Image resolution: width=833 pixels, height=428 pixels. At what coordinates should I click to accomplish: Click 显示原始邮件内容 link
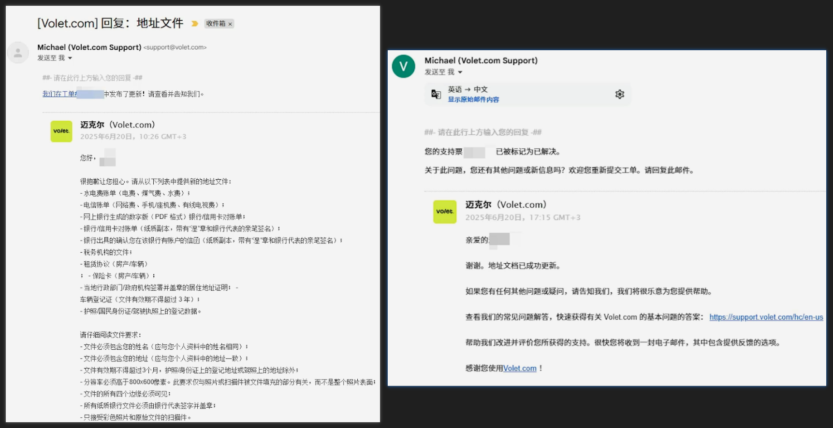[473, 100]
